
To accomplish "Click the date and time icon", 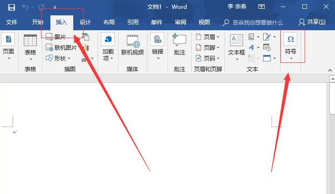I will tap(266, 47).
